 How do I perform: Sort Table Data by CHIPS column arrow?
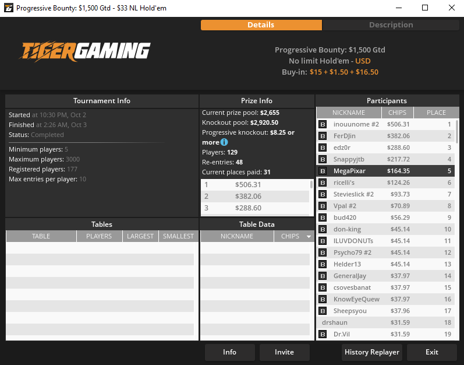(309, 236)
